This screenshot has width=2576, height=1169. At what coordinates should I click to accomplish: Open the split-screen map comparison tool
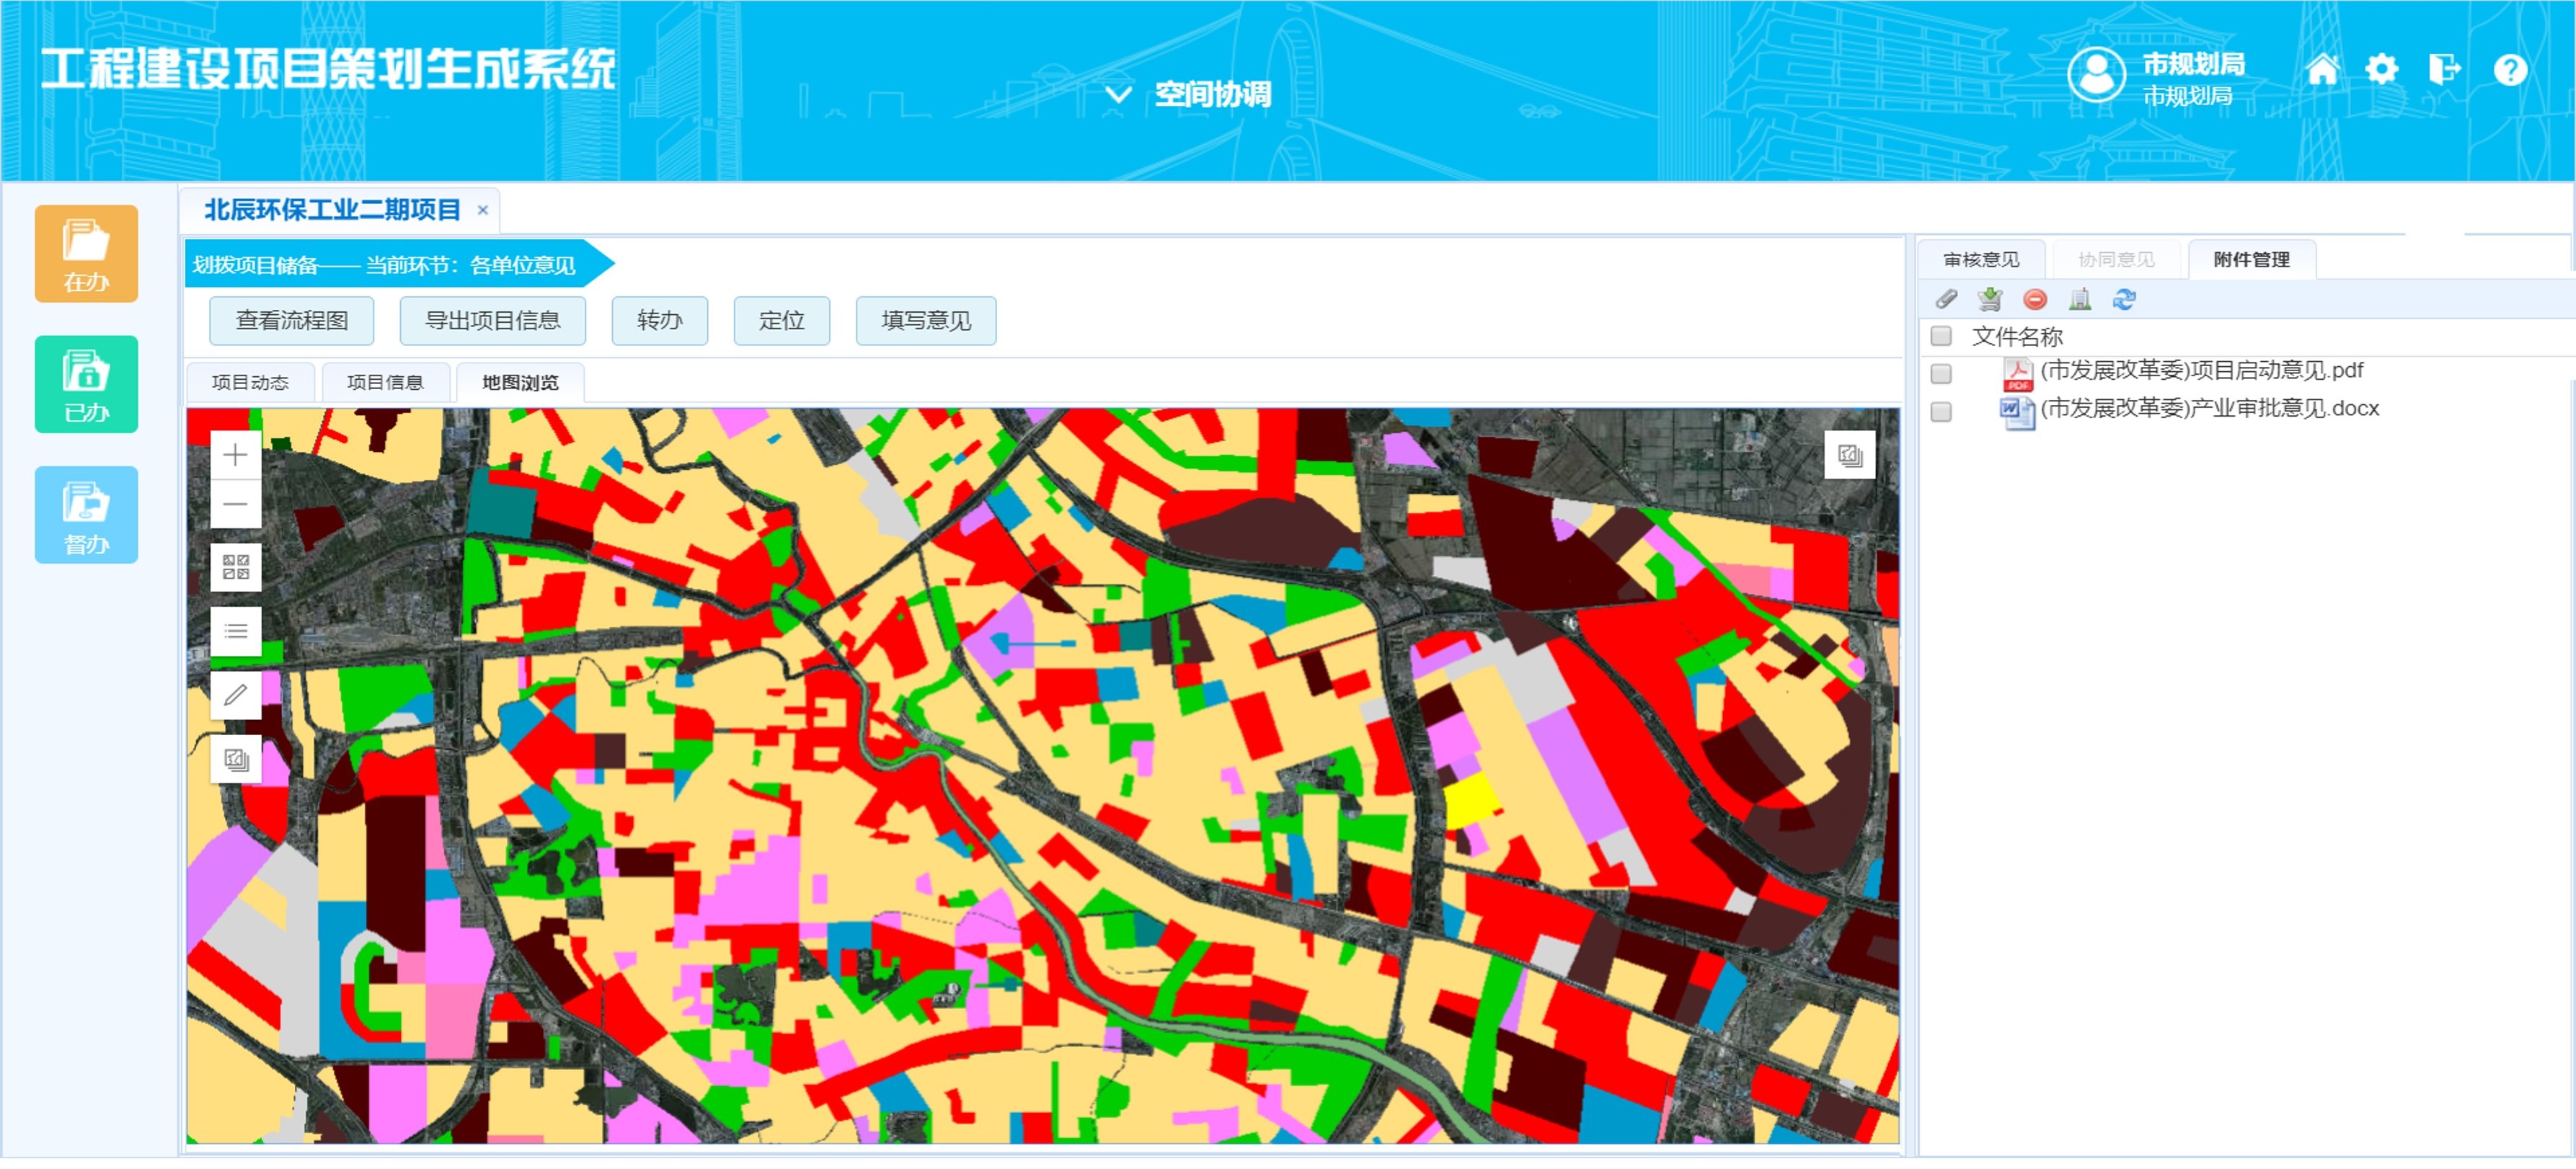click(236, 567)
